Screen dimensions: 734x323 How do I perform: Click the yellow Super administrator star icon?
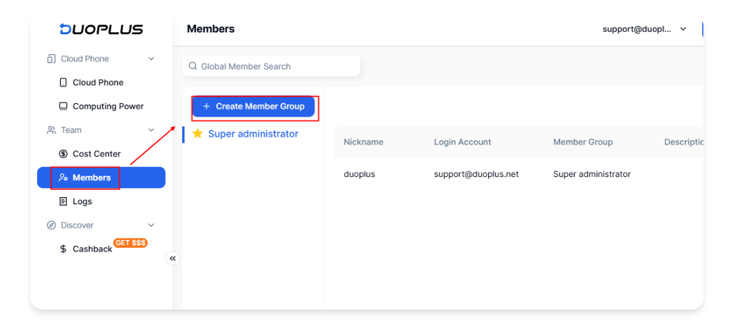click(198, 134)
